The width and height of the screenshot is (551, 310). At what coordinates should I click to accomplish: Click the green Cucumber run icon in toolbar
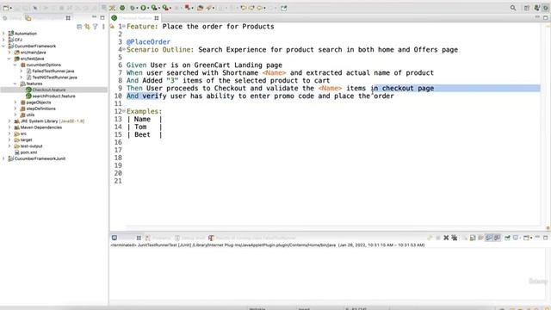click(x=122, y=8)
